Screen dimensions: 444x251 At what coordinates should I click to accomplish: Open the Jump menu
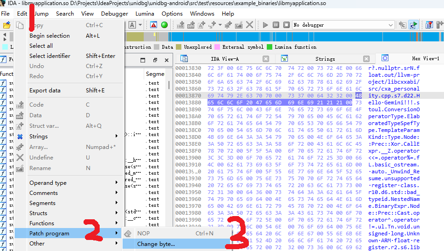click(x=41, y=14)
